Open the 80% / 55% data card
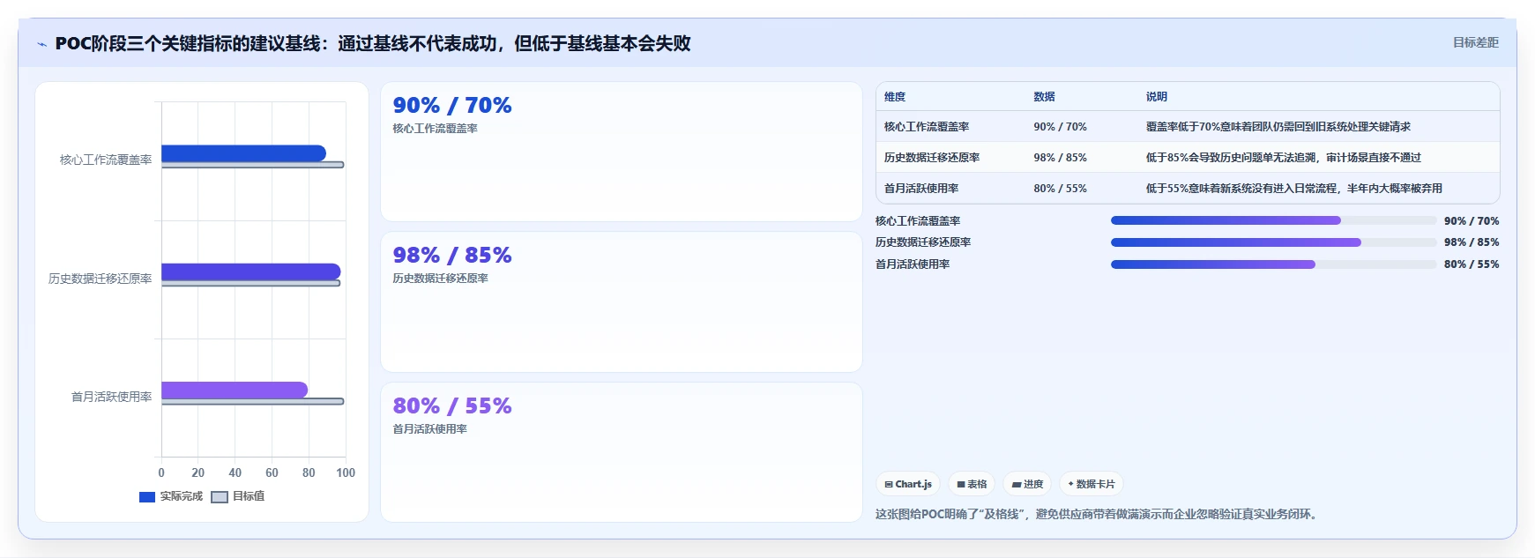This screenshot has width=1535, height=558. pyautogui.click(x=622, y=452)
